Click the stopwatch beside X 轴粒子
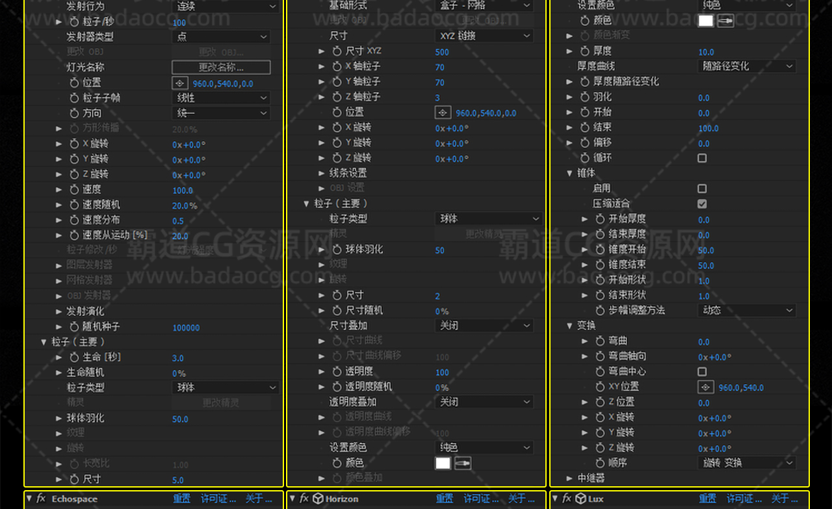This screenshot has height=509, width=832. 337,66
